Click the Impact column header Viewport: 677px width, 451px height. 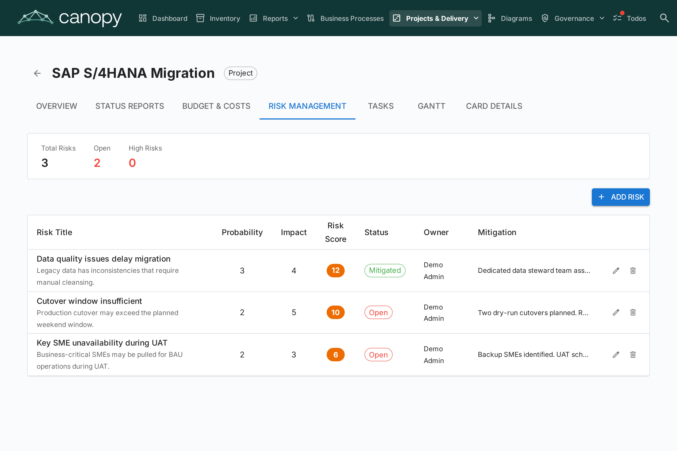click(x=294, y=232)
